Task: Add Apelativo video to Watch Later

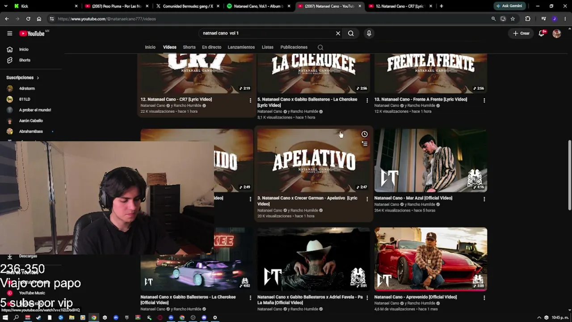Action: (x=365, y=134)
